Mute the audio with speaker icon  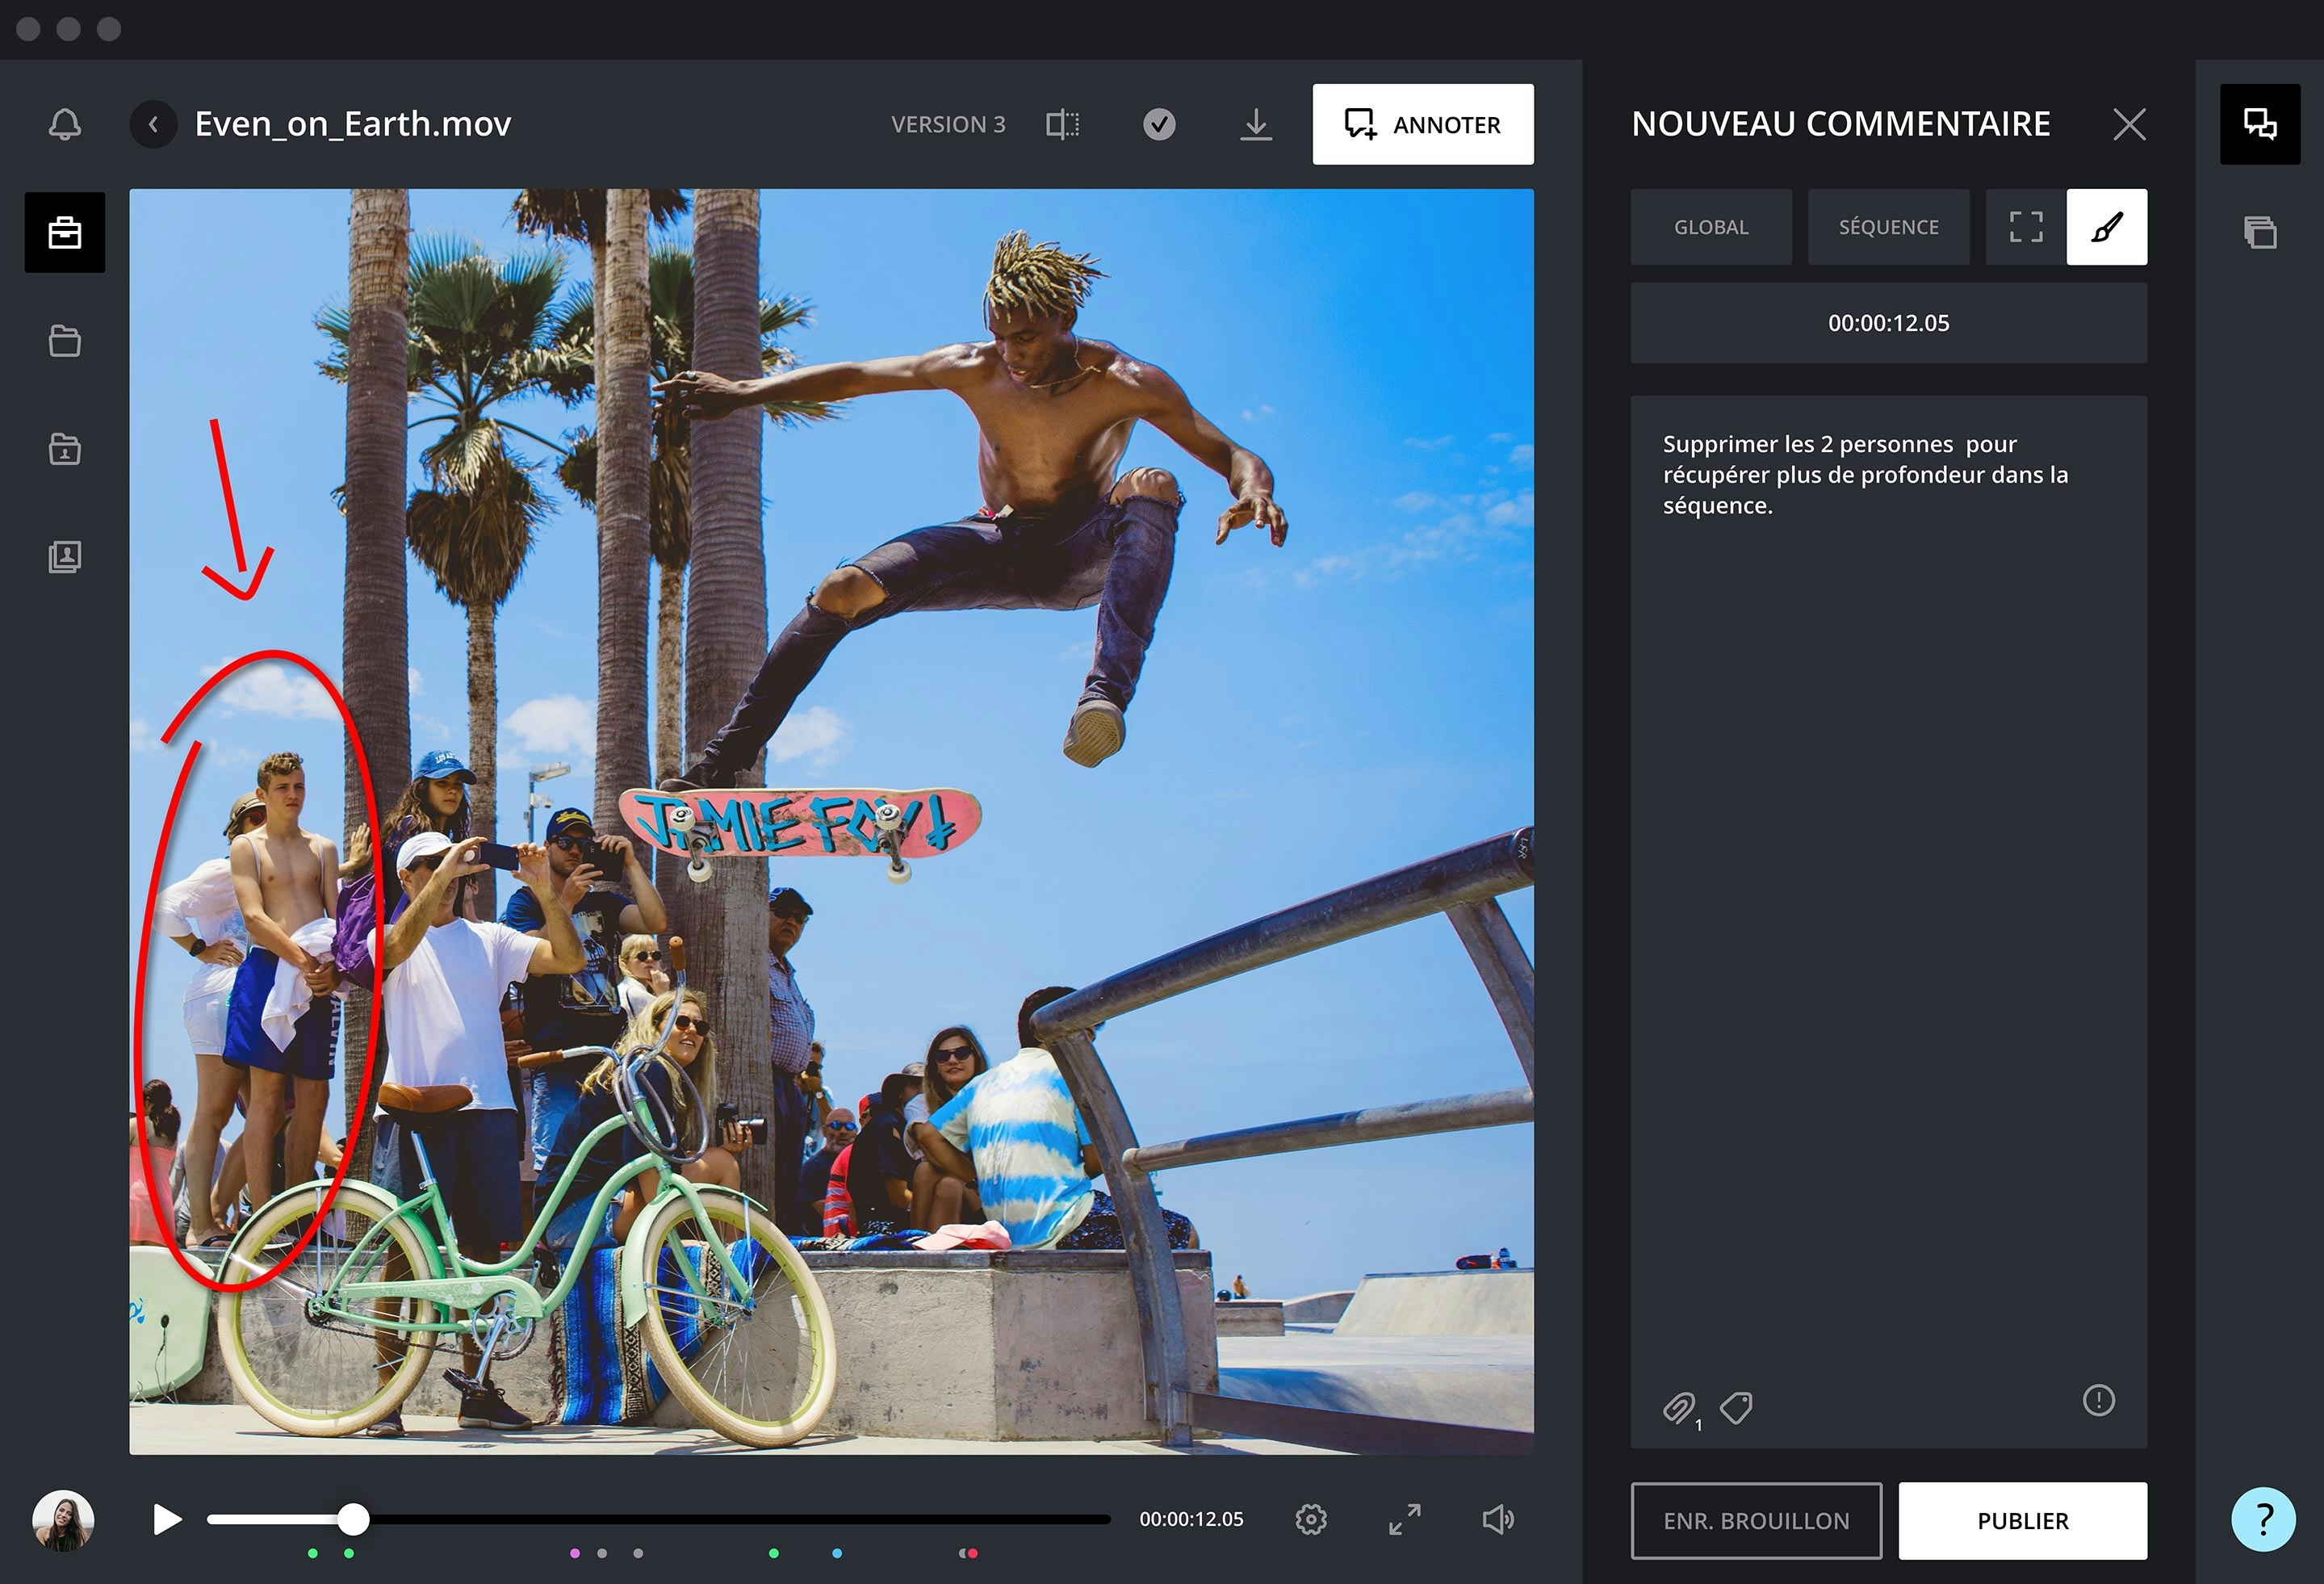coord(1497,1519)
